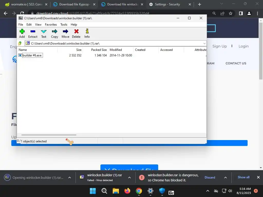Click the Login link
Screen dimensions: 263x197
click(243, 46)
